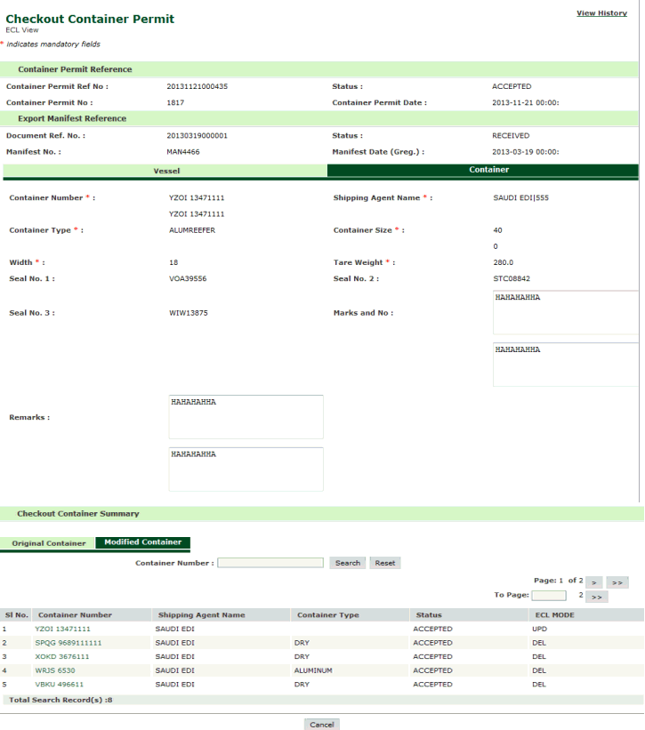Select the Container tab

click(x=485, y=170)
